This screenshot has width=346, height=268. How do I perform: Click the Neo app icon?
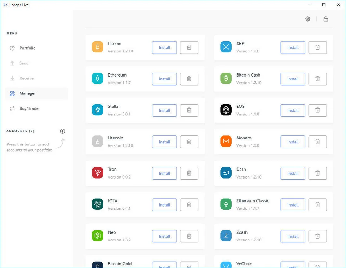pos(98,236)
